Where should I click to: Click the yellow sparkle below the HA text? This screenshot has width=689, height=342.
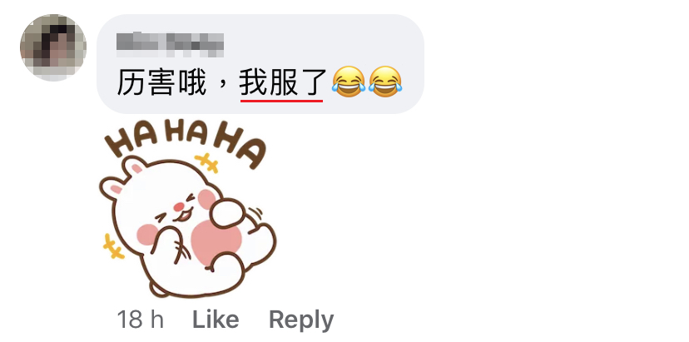(207, 162)
